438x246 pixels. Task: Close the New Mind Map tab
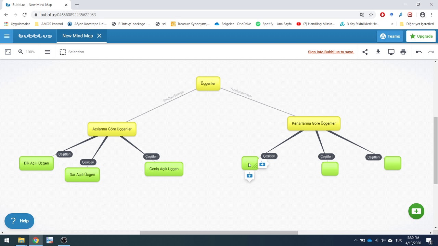(x=99, y=36)
